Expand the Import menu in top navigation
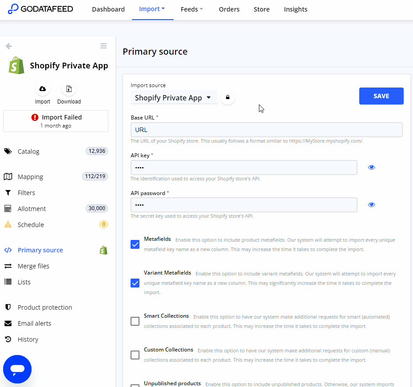The image size is (413, 387). tap(152, 9)
